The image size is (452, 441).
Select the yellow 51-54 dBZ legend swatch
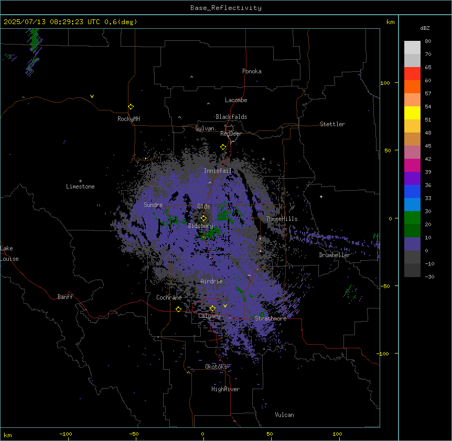tap(412, 113)
